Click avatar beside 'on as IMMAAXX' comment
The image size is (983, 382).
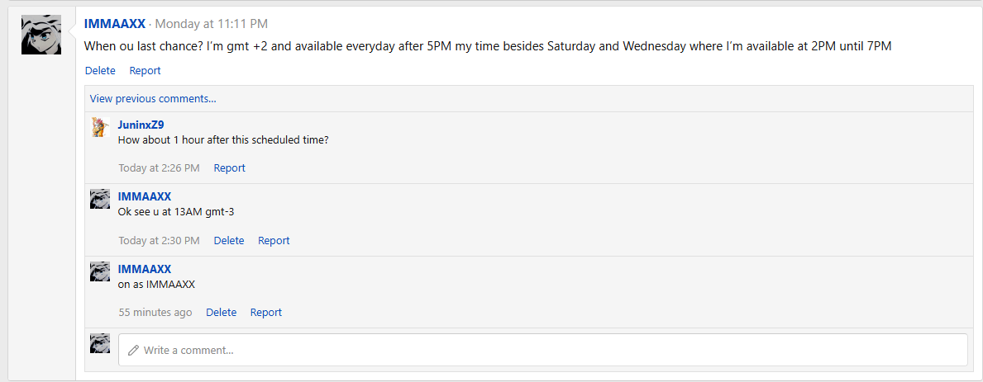click(100, 271)
